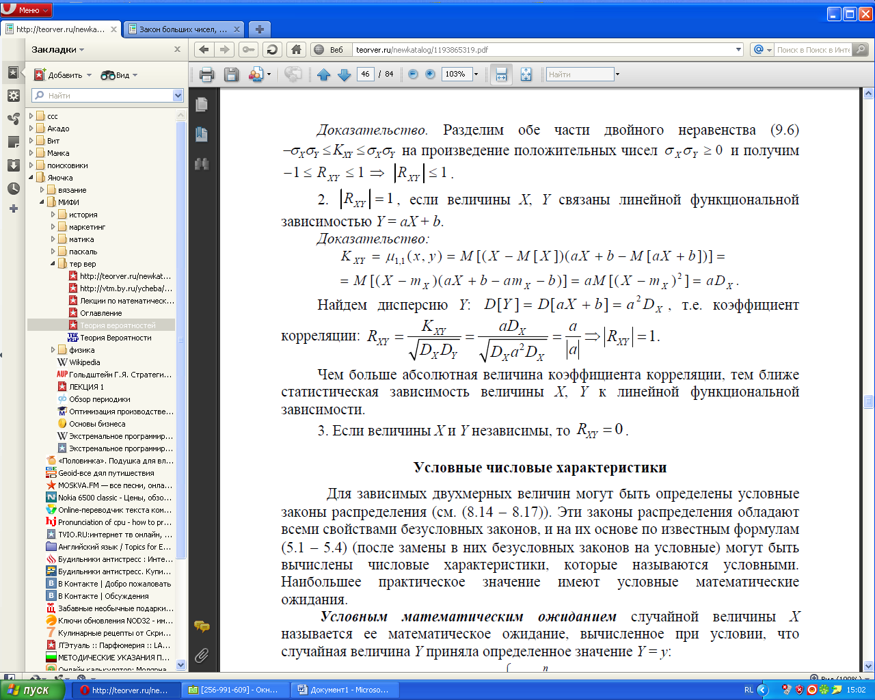Image resolution: width=875 pixels, height=700 pixels.
Task: Open PDF bookmarks panel icon
Action: point(202,134)
